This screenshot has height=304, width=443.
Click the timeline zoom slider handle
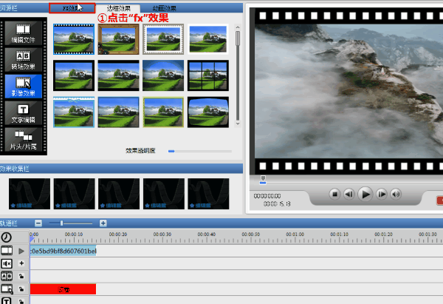61,223
